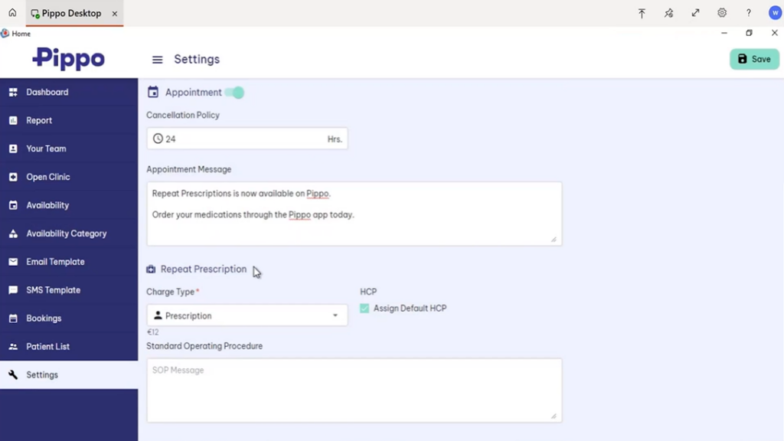
Task: Click the Report chart icon in sidebar
Action: (x=13, y=120)
